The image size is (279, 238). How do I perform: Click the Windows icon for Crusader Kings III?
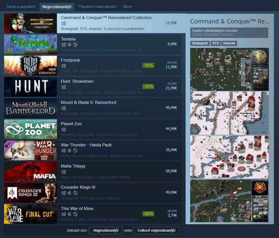(63, 193)
